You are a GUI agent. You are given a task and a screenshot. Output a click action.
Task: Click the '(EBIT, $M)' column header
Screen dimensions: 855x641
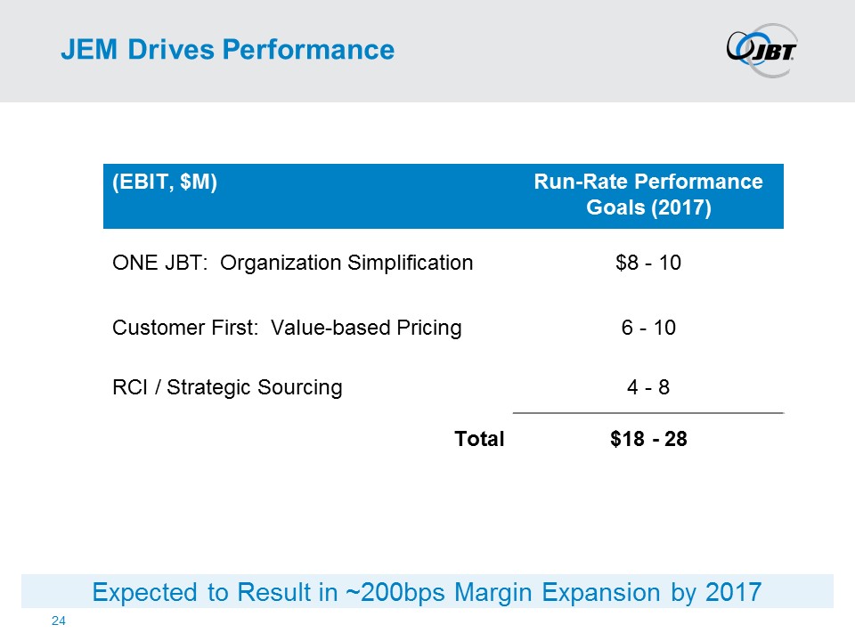pyautogui.click(x=165, y=183)
